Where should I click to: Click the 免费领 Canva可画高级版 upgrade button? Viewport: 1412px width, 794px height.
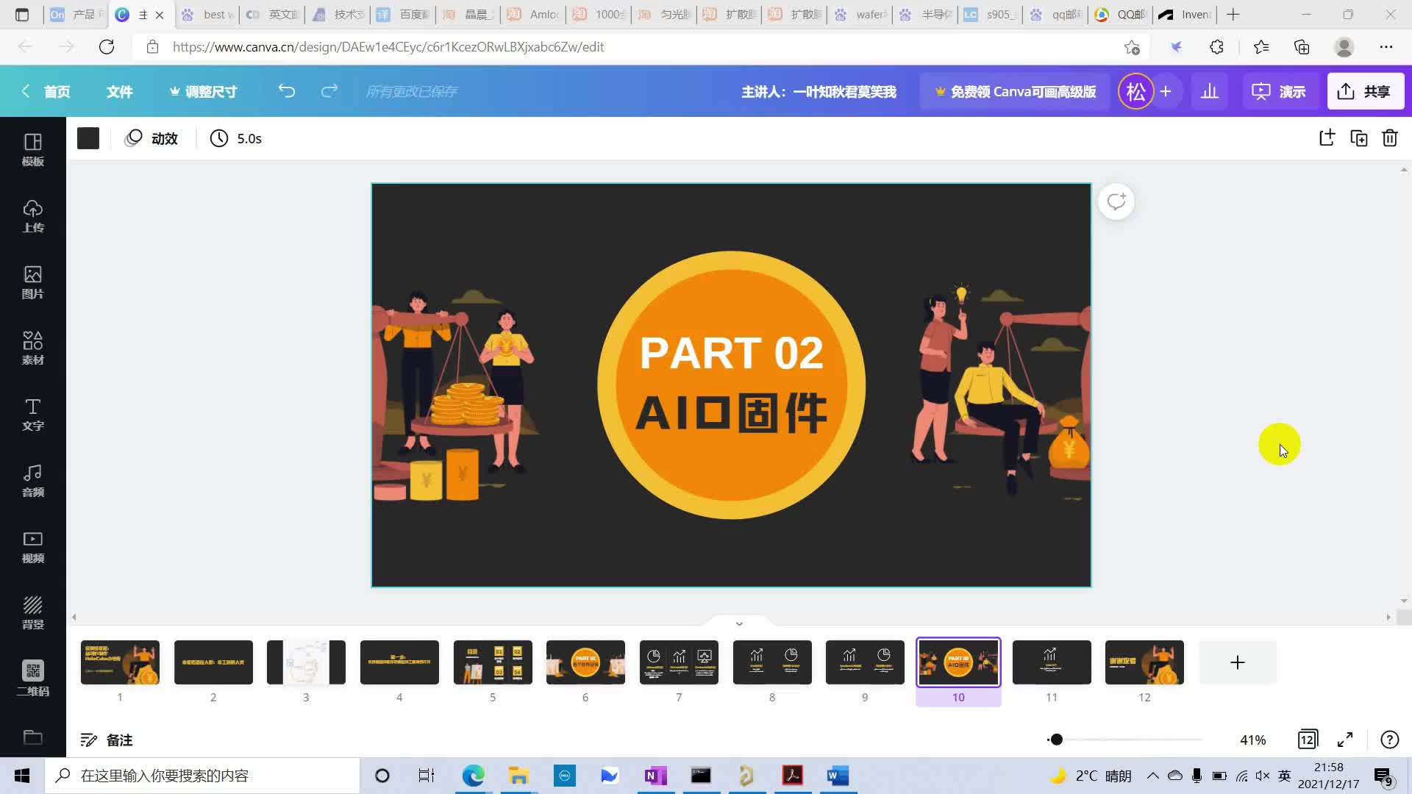click(1015, 91)
